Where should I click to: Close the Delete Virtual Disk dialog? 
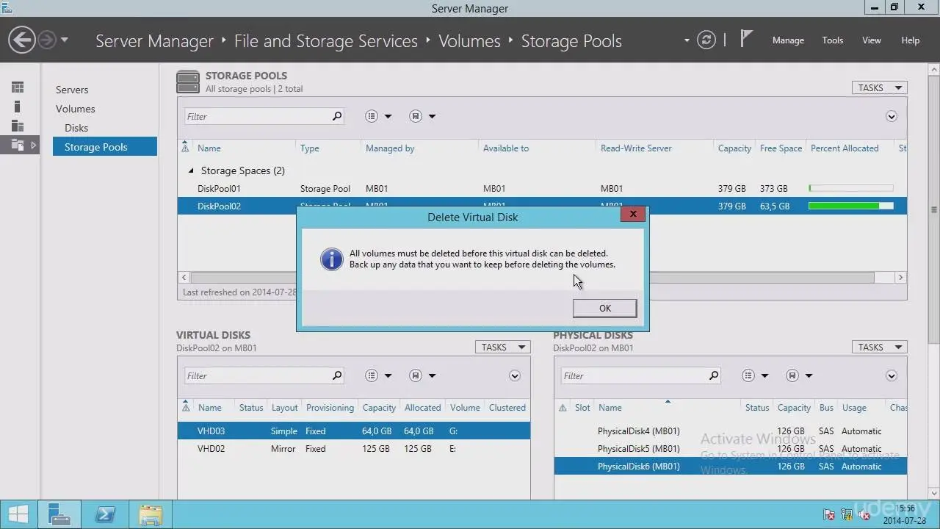(633, 214)
